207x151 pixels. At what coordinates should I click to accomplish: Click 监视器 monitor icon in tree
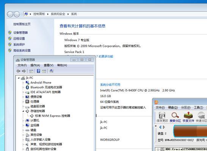pos(27,125)
